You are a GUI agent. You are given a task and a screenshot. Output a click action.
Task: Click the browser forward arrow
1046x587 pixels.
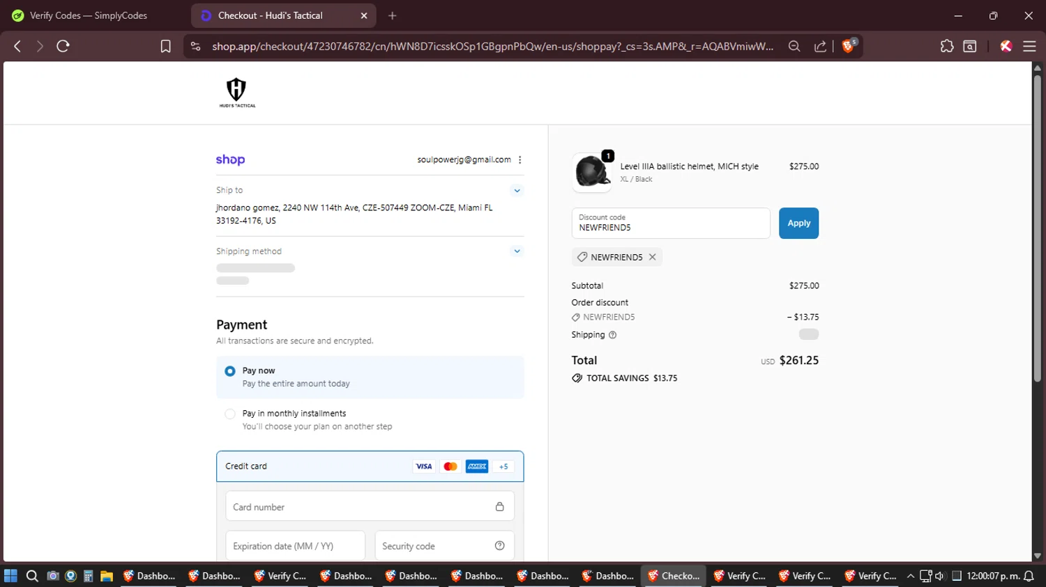40,46
